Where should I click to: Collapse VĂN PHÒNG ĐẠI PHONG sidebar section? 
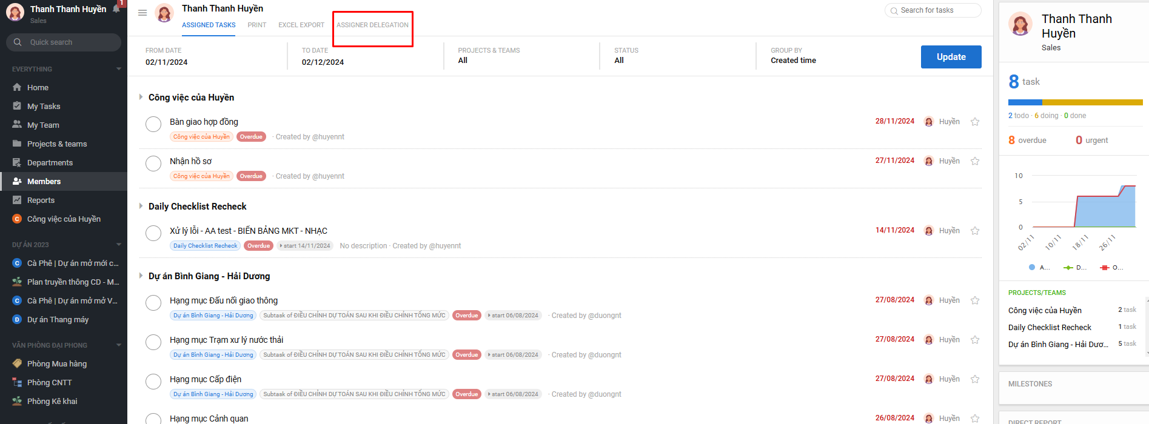pos(119,345)
